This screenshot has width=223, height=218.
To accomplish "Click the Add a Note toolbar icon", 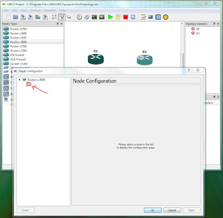I will pos(143,17).
